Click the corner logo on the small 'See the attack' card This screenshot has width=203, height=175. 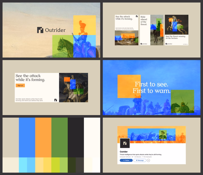(136, 16)
